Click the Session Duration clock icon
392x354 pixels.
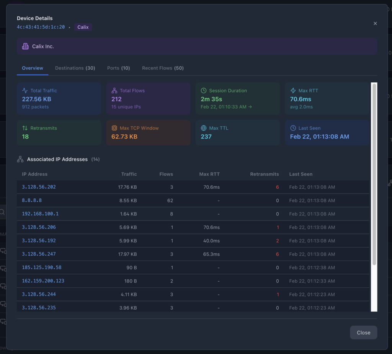coord(204,91)
